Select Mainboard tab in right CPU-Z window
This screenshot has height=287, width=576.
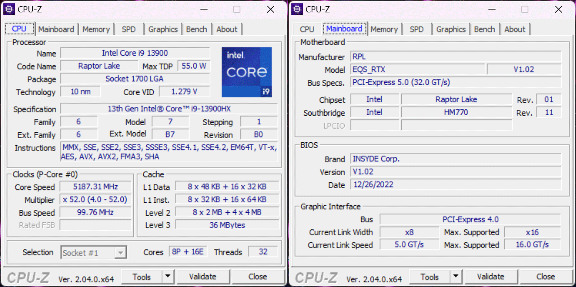[x=345, y=29]
